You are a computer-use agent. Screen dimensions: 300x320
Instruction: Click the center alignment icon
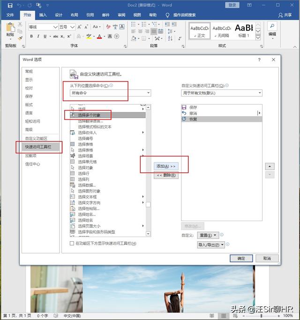coord(140,31)
